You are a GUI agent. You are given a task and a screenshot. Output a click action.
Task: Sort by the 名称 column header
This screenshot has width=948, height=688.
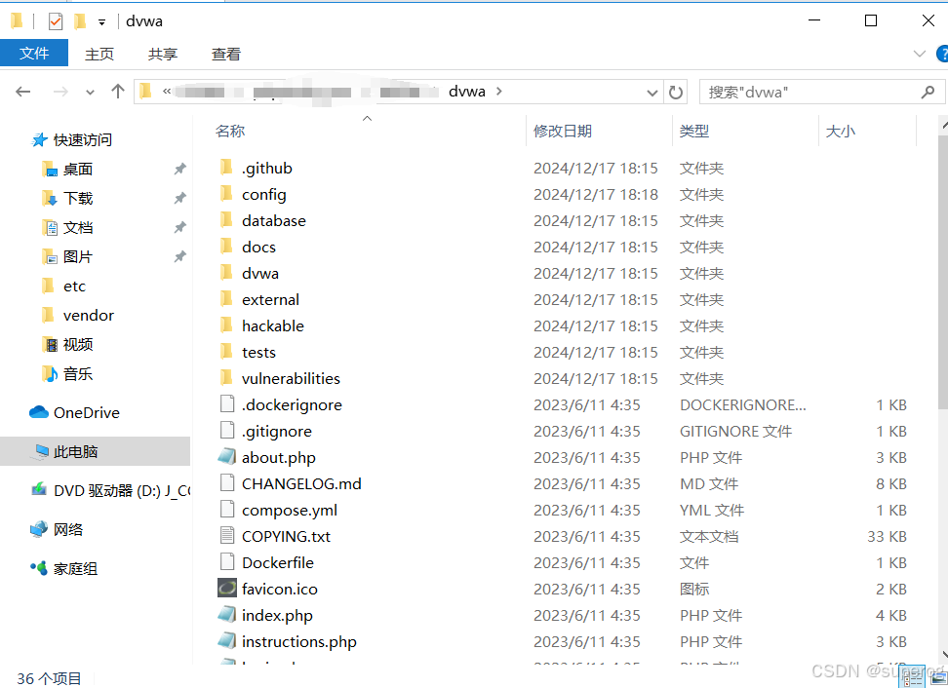click(x=230, y=132)
